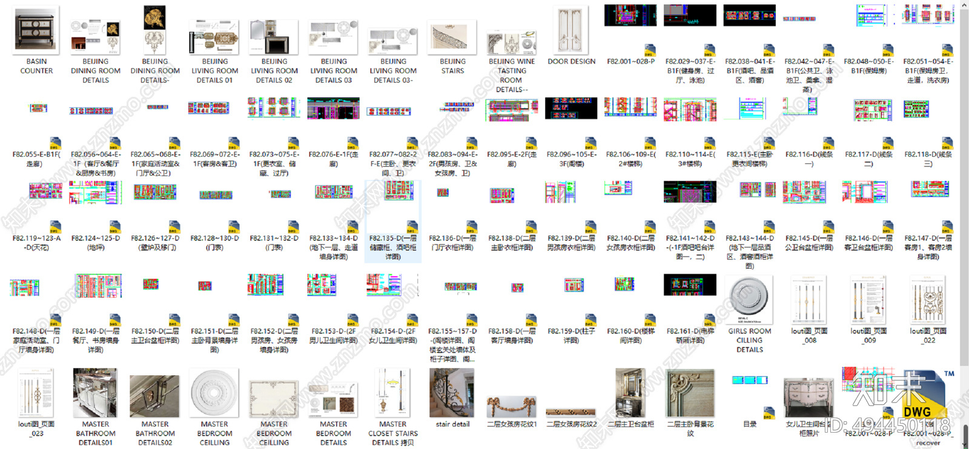Click the file name "二层女孩房花纹2"

pos(571,424)
